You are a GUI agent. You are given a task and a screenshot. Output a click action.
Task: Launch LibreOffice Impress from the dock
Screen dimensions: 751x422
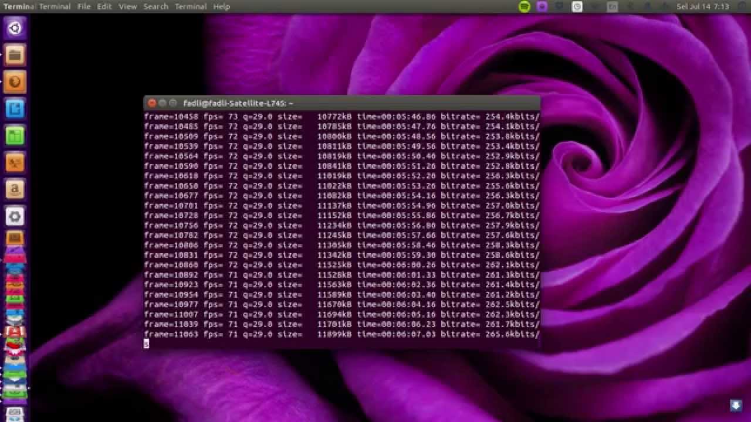click(x=15, y=163)
